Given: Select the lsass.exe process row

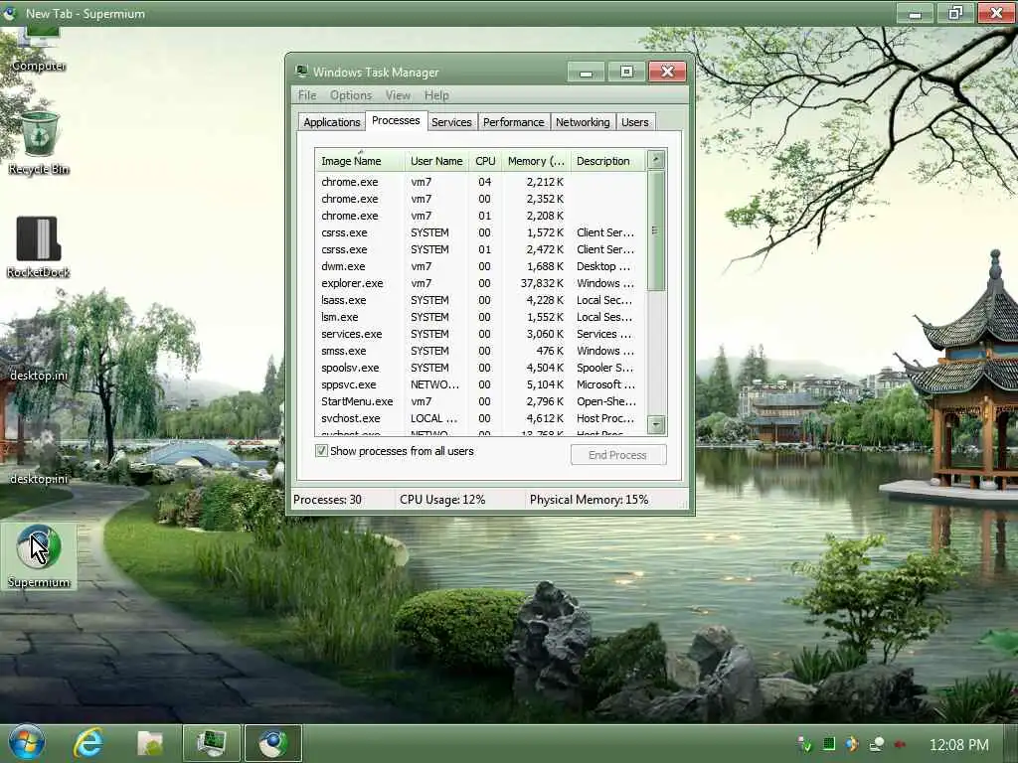Looking at the screenshot, I should click(480, 300).
